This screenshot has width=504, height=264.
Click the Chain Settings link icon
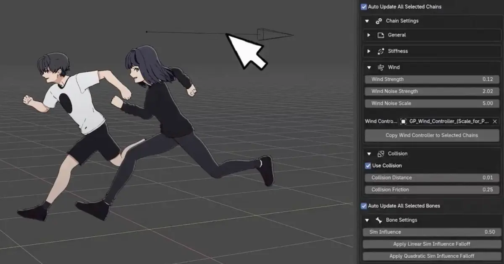click(x=379, y=21)
